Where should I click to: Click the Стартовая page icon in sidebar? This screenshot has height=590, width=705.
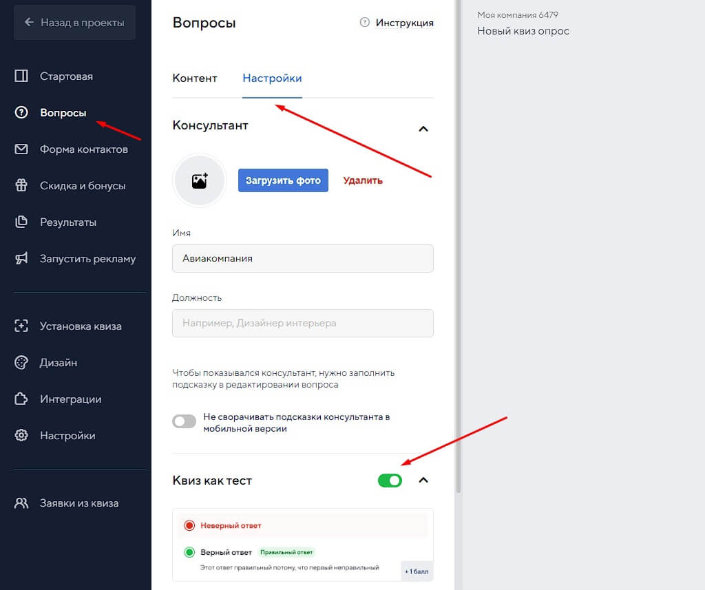[21, 76]
